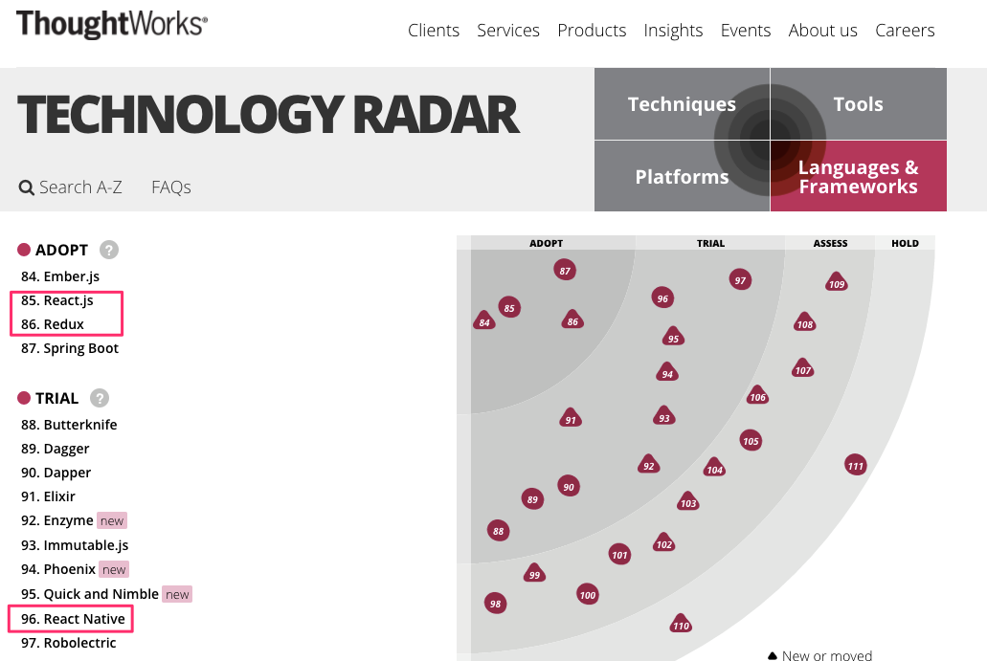Click radar blip 98

click(495, 604)
